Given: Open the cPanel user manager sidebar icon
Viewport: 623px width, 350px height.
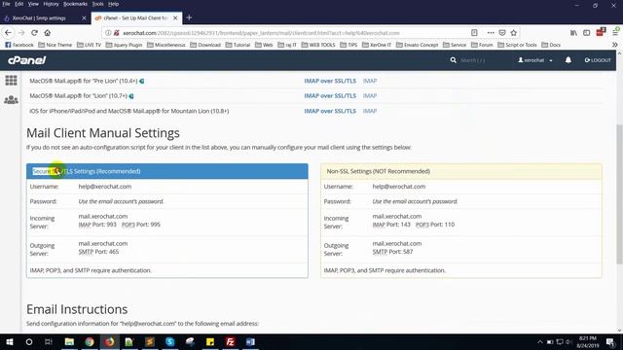Looking at the screenshot, I should point(11,99).
